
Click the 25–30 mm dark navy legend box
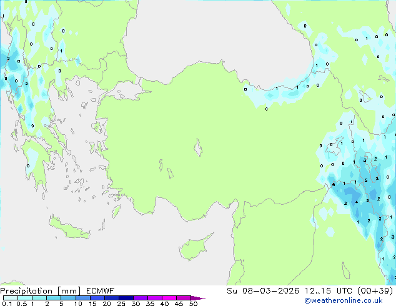click(x=126, y=298)
